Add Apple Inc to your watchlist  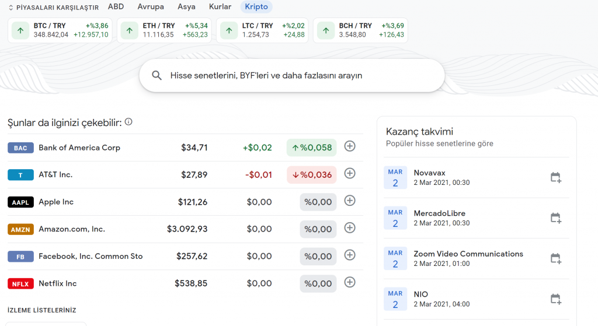click(349, 201)
